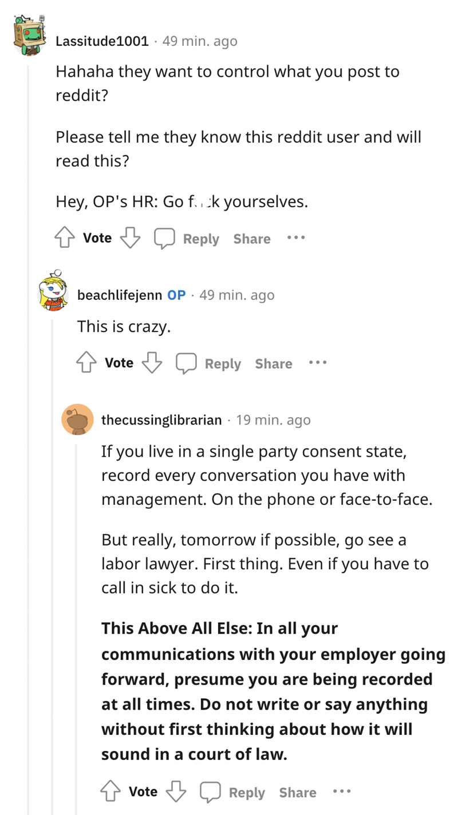Visit thecussinglibrarian's profile via username

coord(161,420)
